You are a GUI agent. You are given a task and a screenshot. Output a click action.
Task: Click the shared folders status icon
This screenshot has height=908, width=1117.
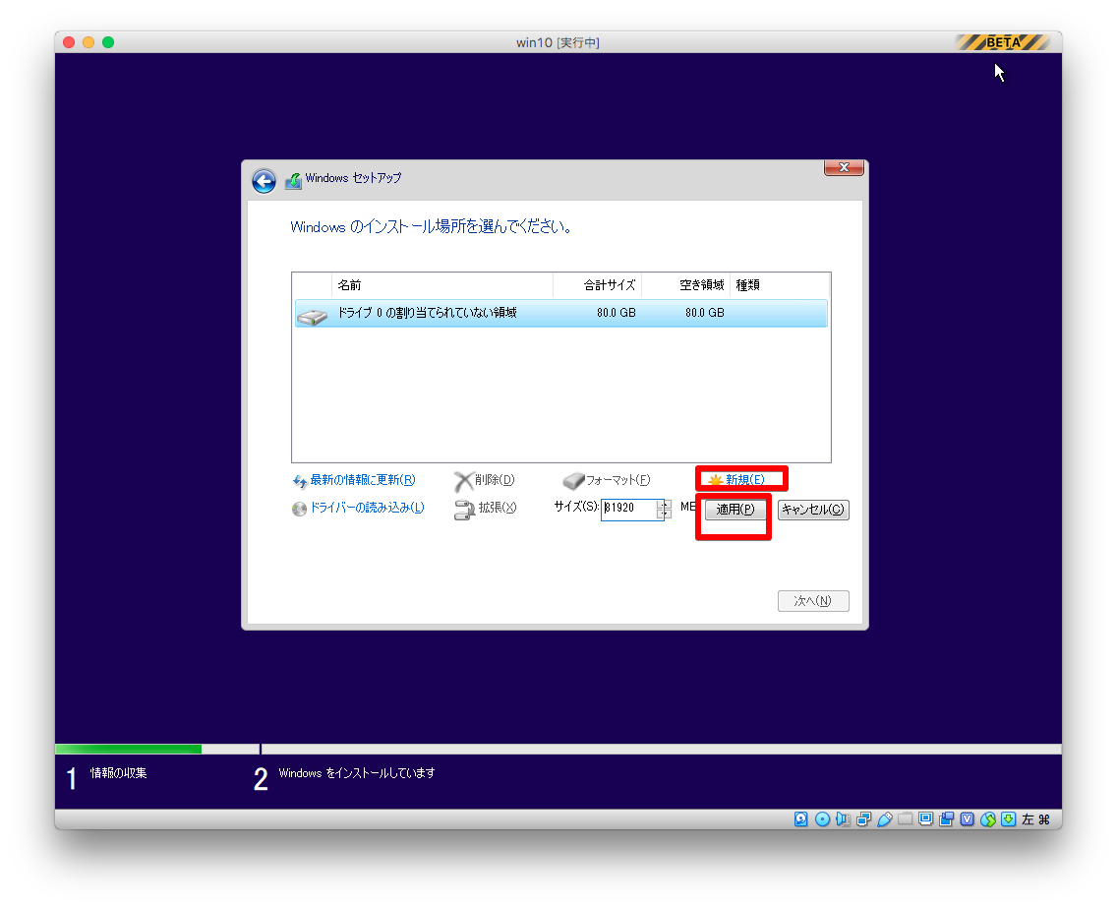[906, 819]
